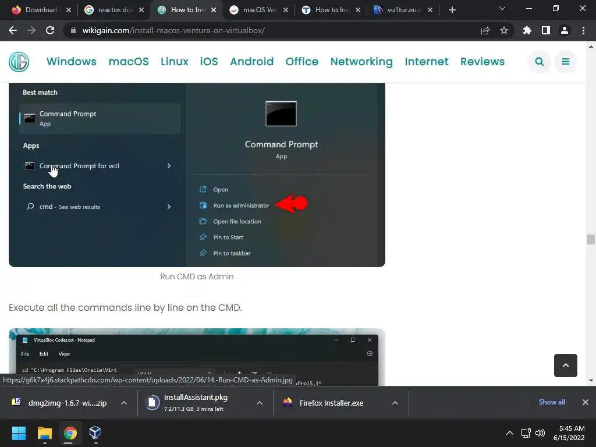Click the InstallAssistant.pkg download progress item

coord(196,403)
